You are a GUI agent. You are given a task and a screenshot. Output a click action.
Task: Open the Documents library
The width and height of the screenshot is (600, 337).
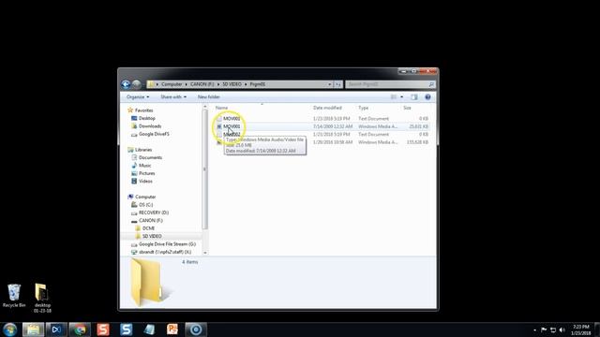pyautogui.click(x=150, y=157)
